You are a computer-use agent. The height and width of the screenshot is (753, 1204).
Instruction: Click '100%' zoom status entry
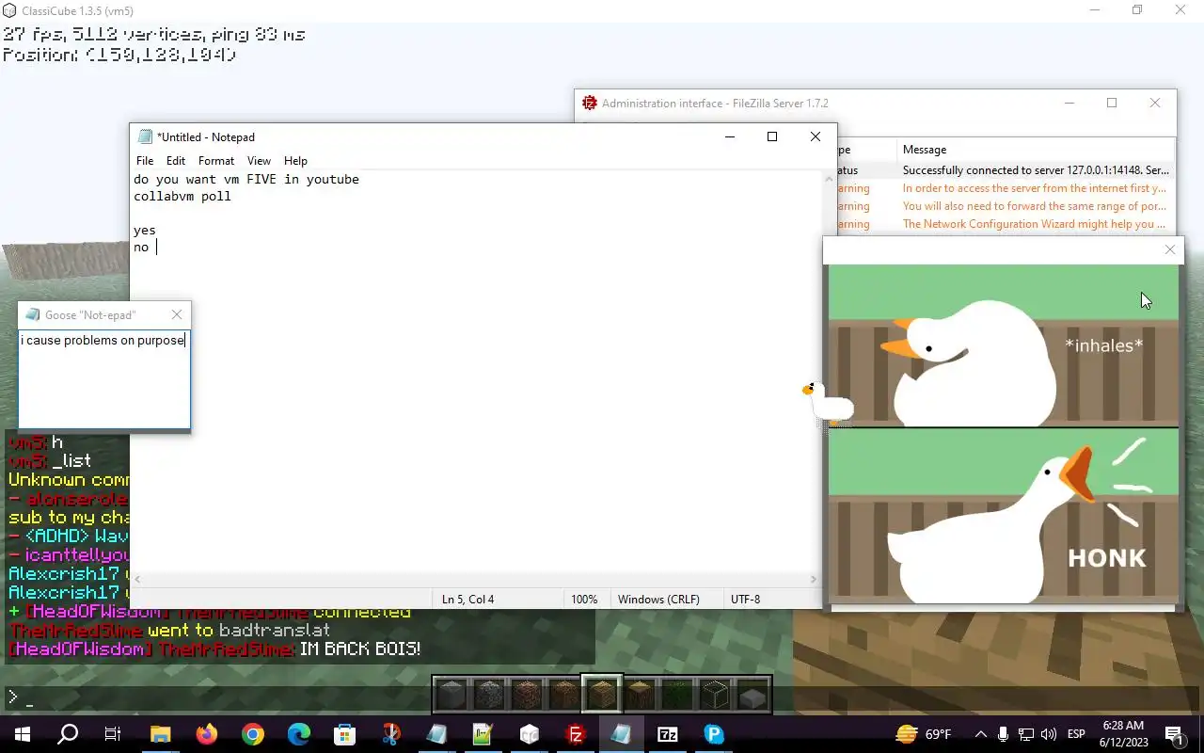point(584,600)
